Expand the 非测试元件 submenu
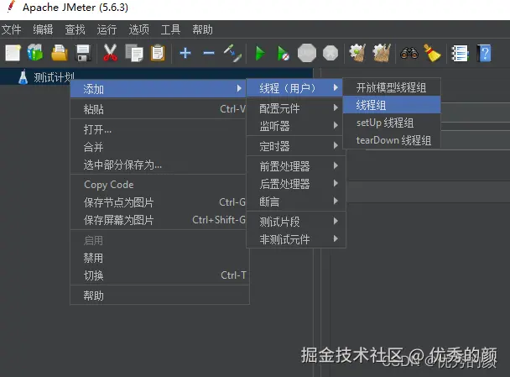 pos(294,239)
